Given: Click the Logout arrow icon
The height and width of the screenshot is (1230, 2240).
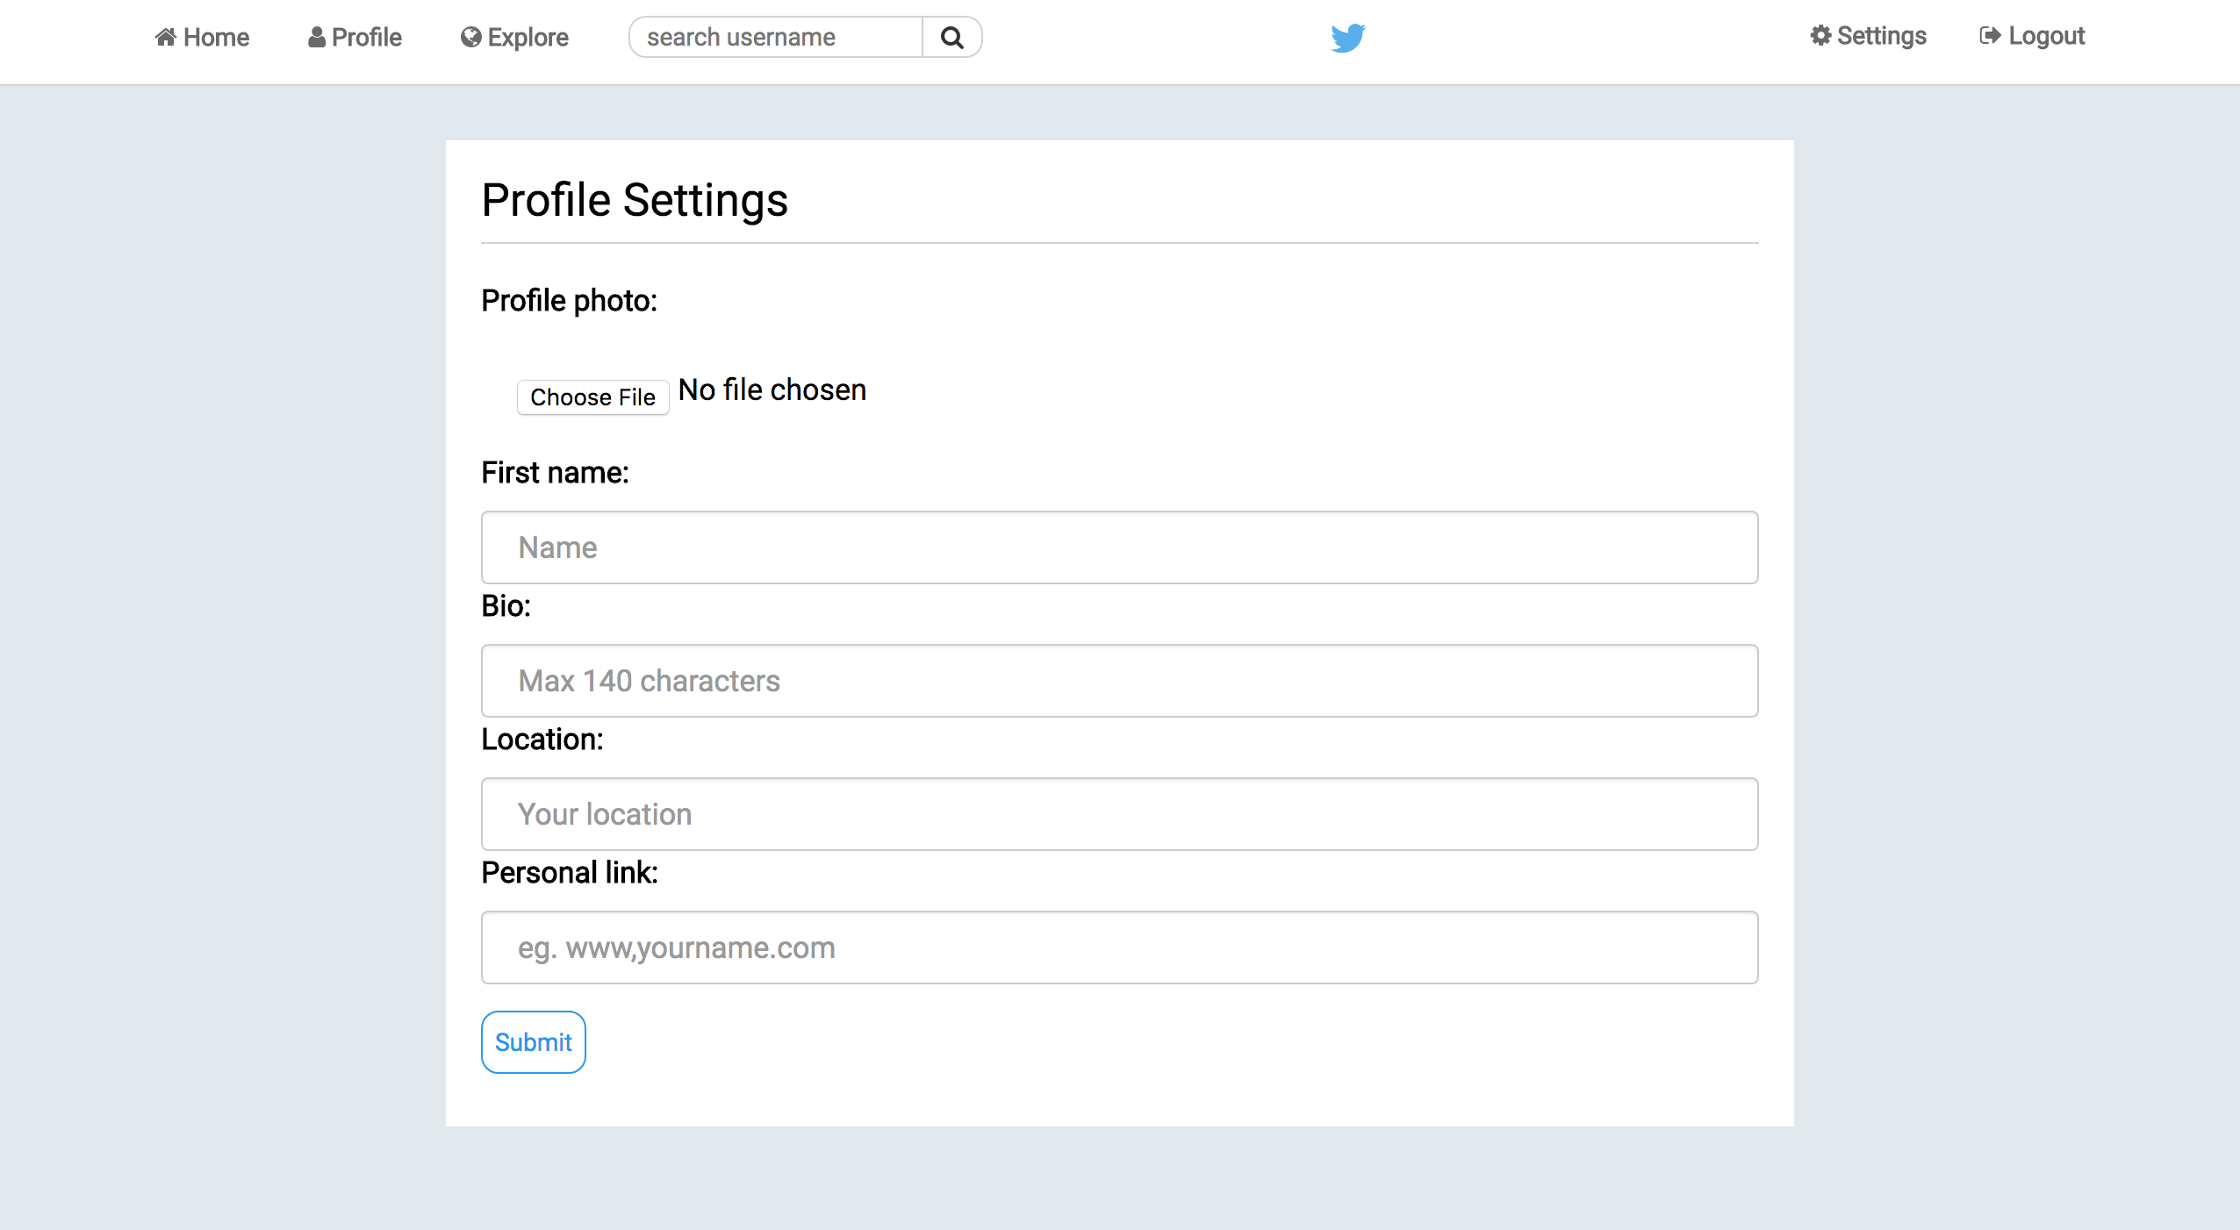Looking at the screenshot, I should [x=1990, y=35].
